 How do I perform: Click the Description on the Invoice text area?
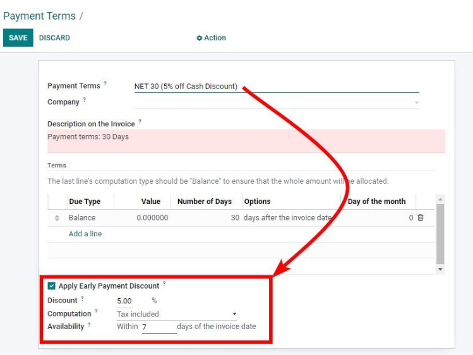click(246, 141)
